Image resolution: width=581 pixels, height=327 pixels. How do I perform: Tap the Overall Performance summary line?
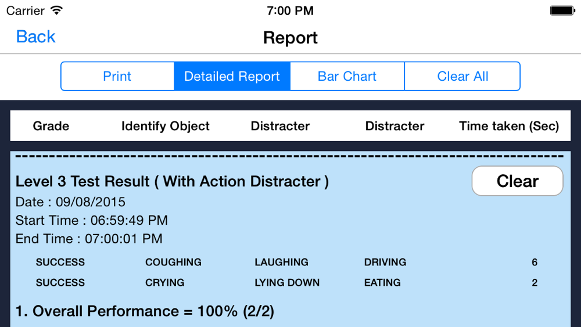(x=145, y=311)
